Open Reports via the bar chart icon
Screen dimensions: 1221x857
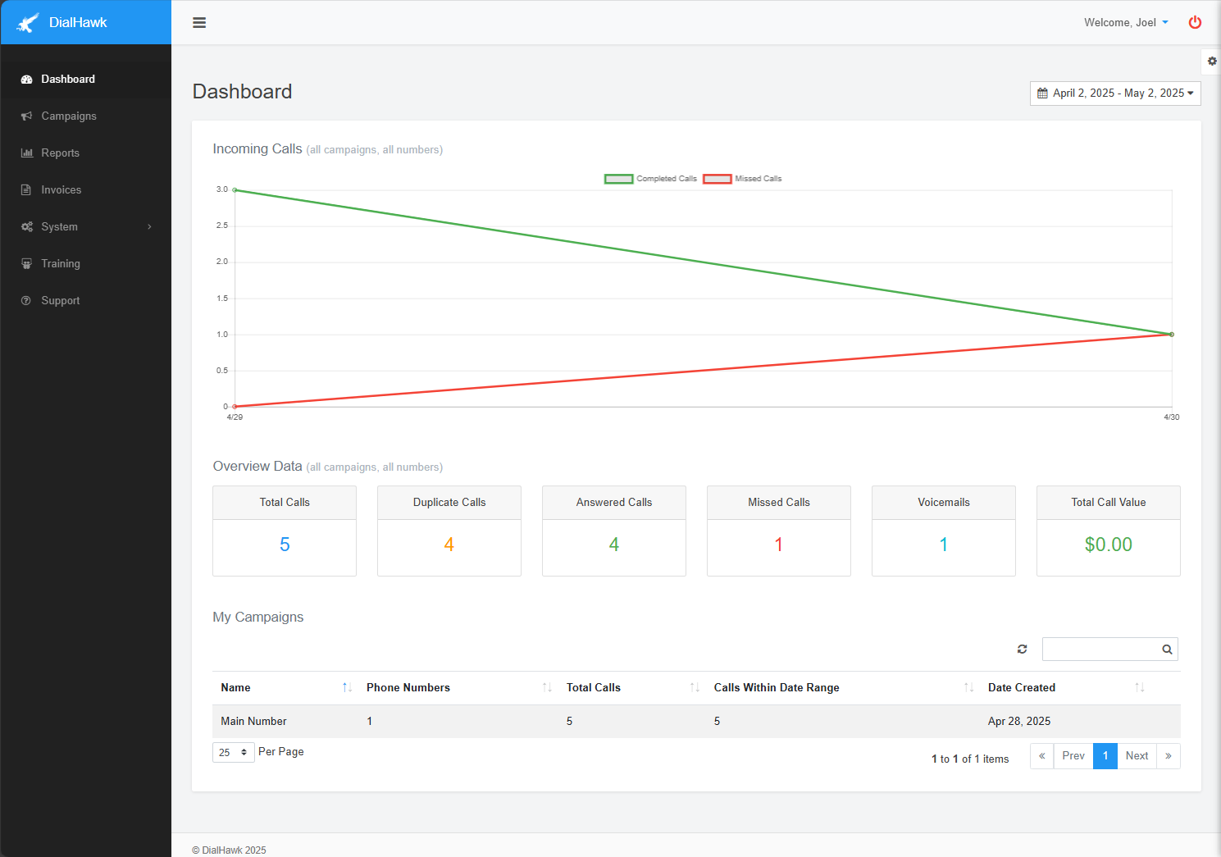27,153
